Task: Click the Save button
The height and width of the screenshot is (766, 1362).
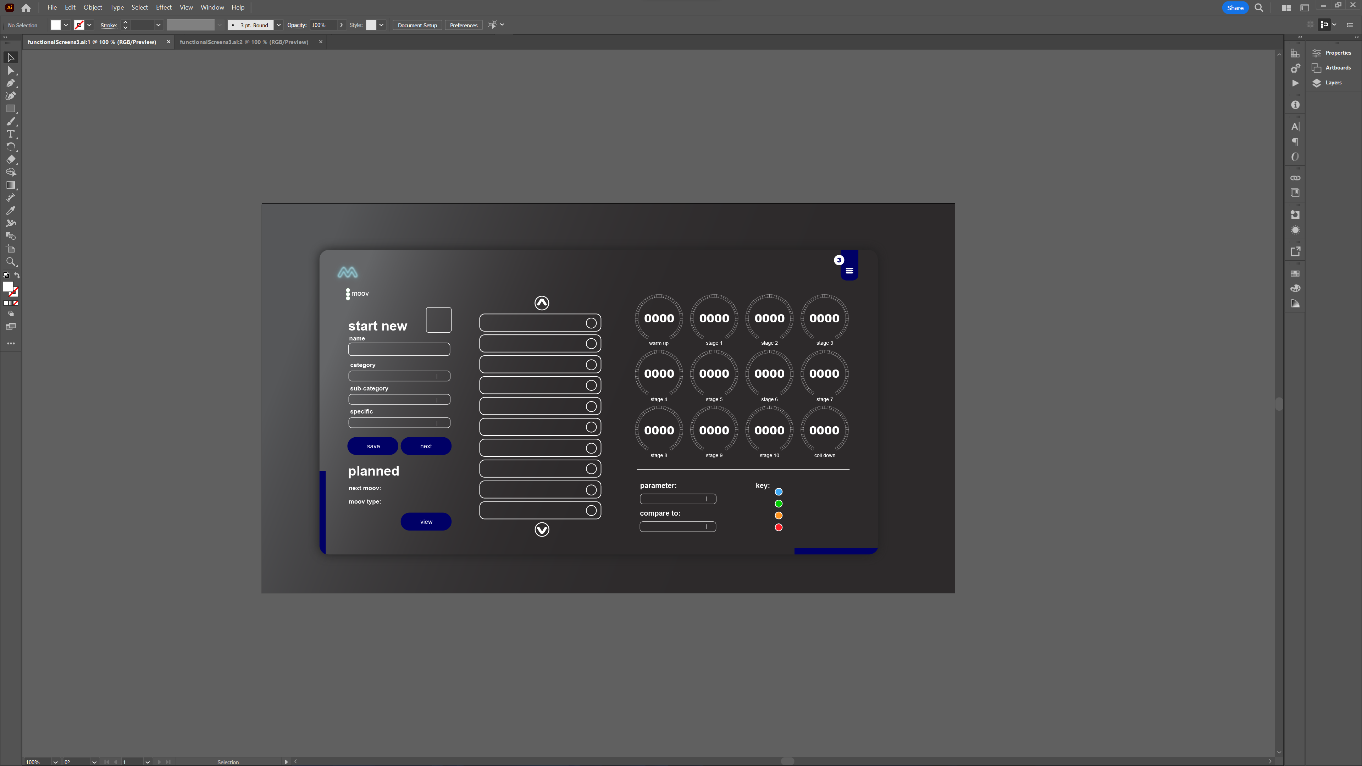Action: (x=373, y=445)
